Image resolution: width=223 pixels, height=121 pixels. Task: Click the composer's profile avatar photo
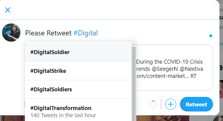coord(11,33)
